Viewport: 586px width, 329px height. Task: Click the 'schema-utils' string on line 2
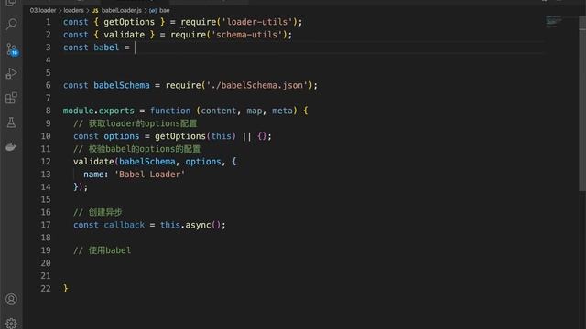pos(246,35)
